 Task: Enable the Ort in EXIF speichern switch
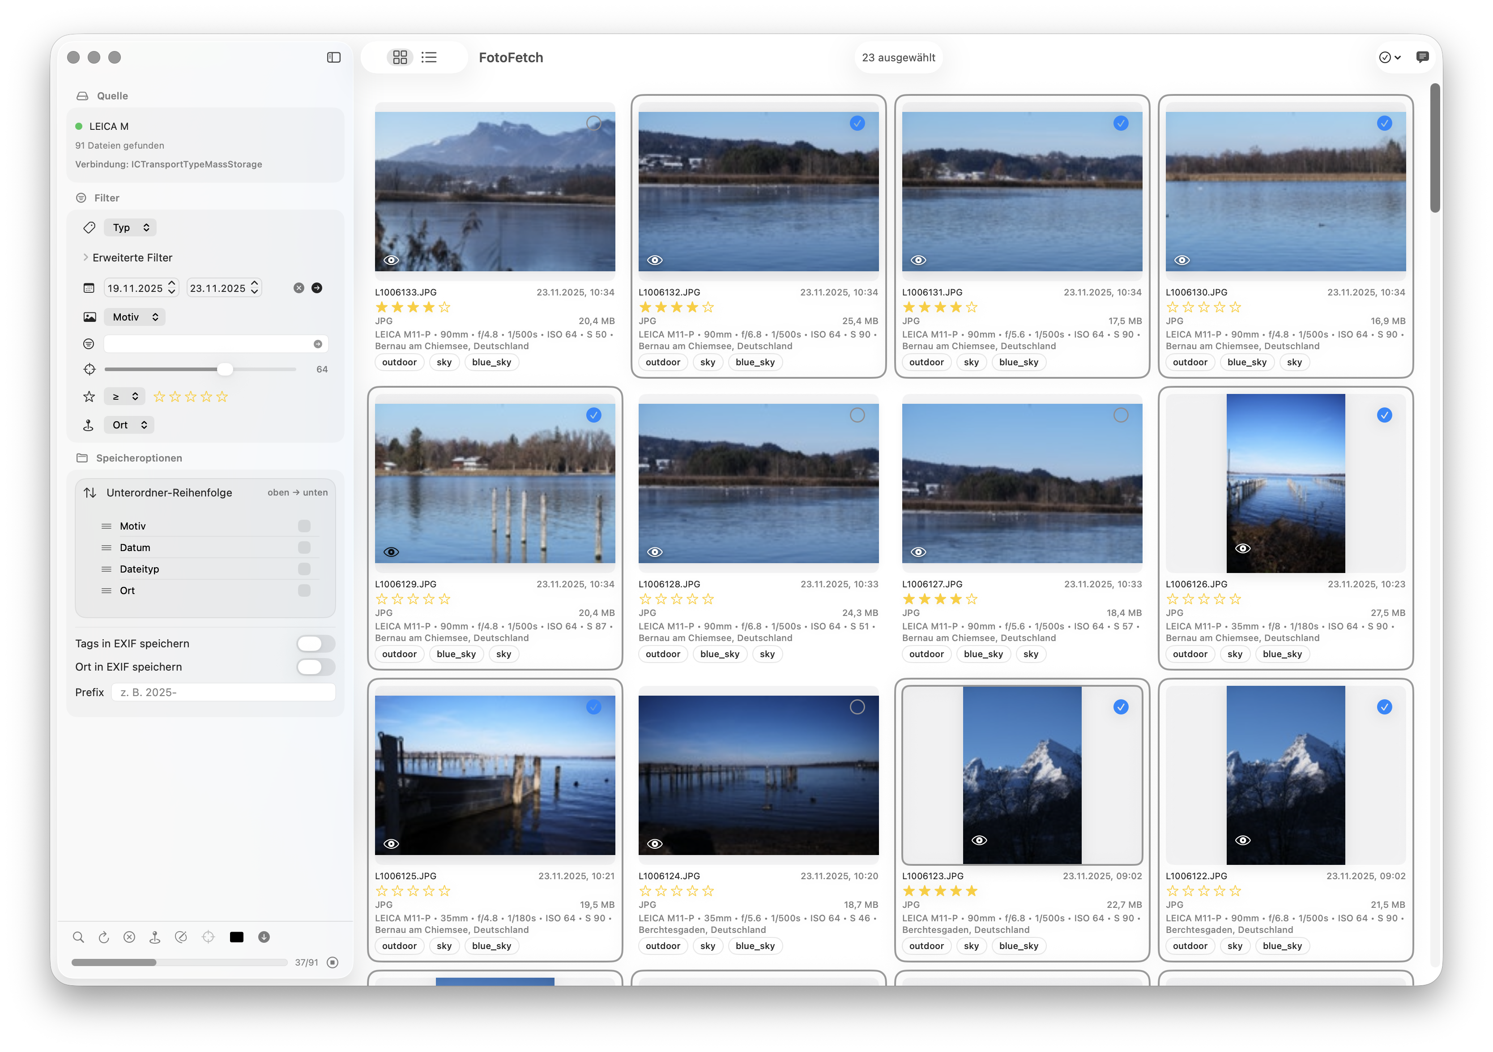pyautogui.click(x=316, y=666)
